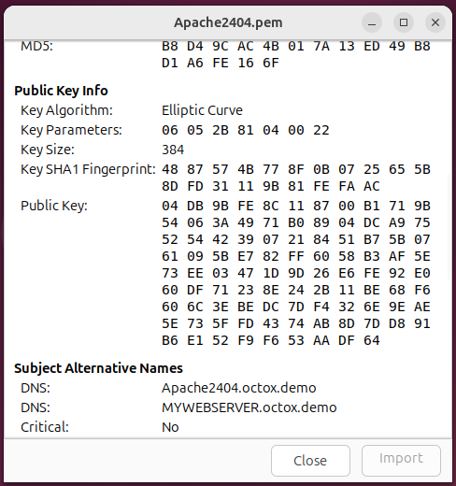The height and width of the screenshot is (486, 456).
Task: Click the vertical scrollbar on the right edge
Action: (449, 227)
